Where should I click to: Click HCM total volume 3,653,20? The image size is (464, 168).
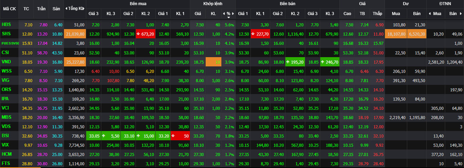(77, 154)
